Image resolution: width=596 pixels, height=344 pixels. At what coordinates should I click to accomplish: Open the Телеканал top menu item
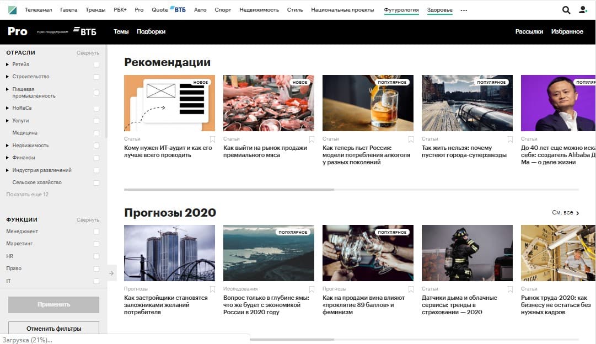pyautogui.click(x=39, y=10)
